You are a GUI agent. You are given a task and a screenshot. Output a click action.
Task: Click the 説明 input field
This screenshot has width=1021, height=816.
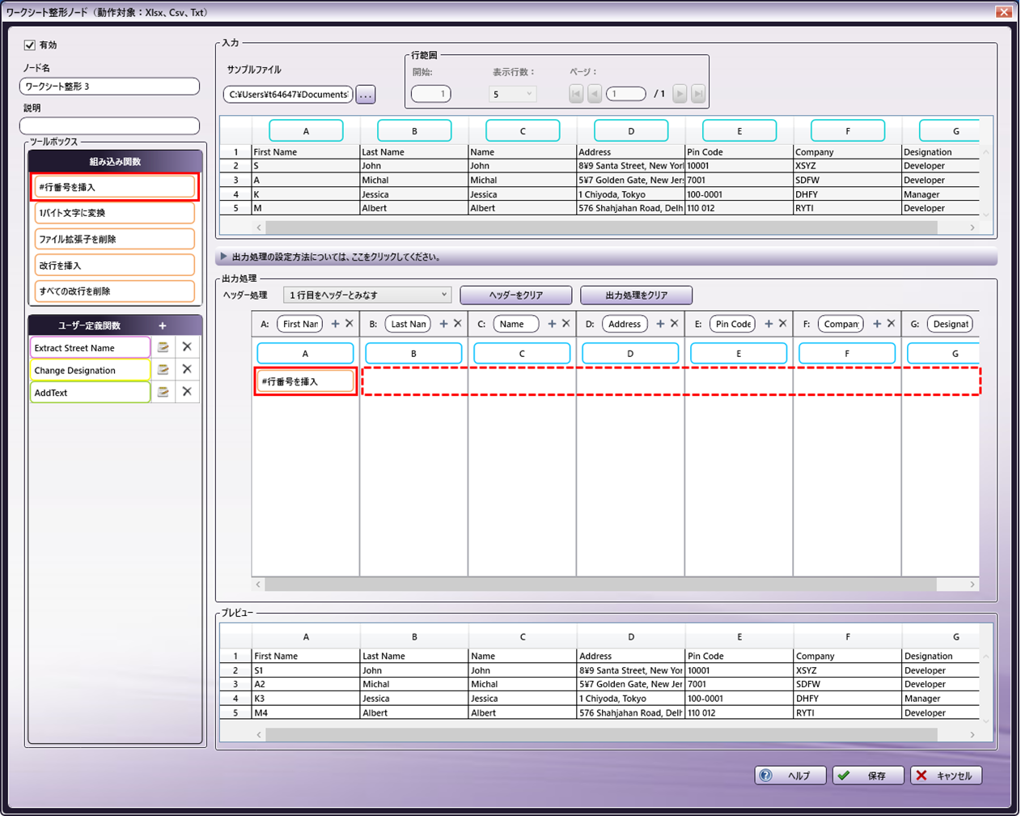(109, 126)
